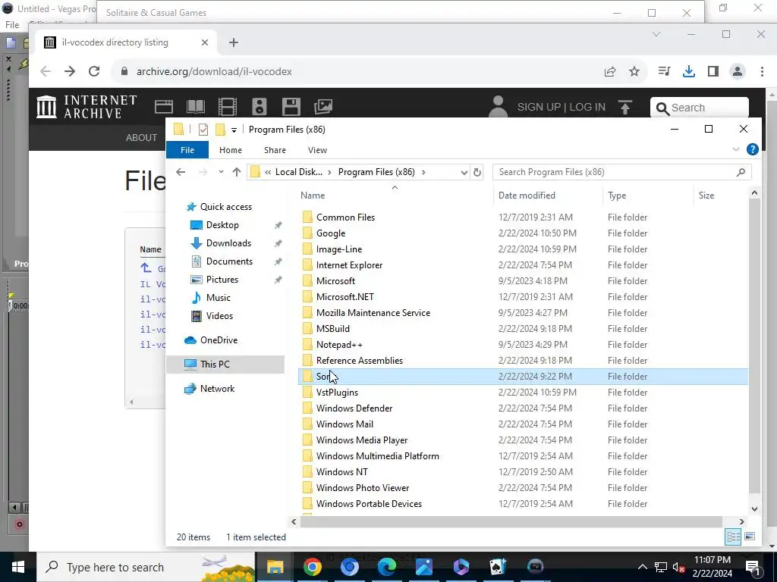The width and height of the screenshot is (777, 582).
Task: Open Internet Archive texts book icon
Action: 195,106
